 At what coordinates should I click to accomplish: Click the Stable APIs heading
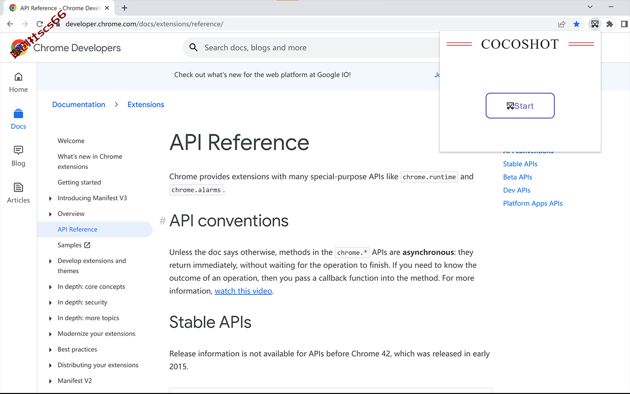coord(210,322)
